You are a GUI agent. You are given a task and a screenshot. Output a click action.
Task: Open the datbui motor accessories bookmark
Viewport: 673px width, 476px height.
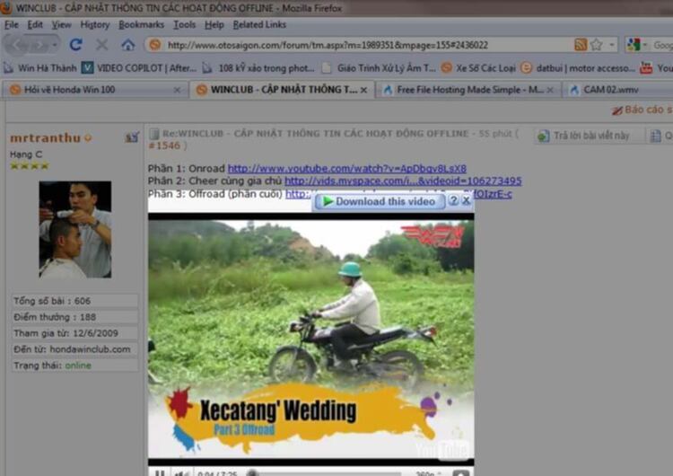point(578,68)
